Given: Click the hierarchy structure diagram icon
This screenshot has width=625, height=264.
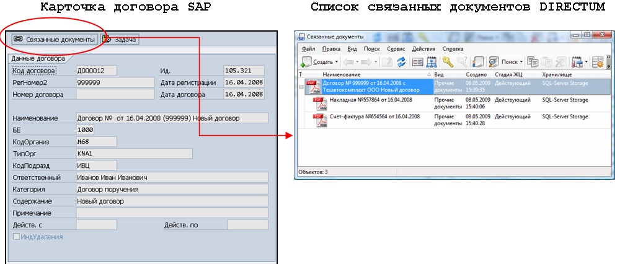Looking at the screenshot, I should (432, 62).
